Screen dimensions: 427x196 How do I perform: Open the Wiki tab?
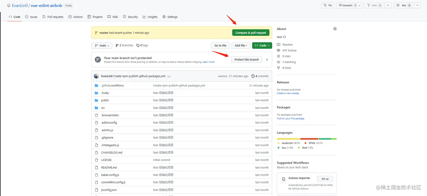point(112,17)
